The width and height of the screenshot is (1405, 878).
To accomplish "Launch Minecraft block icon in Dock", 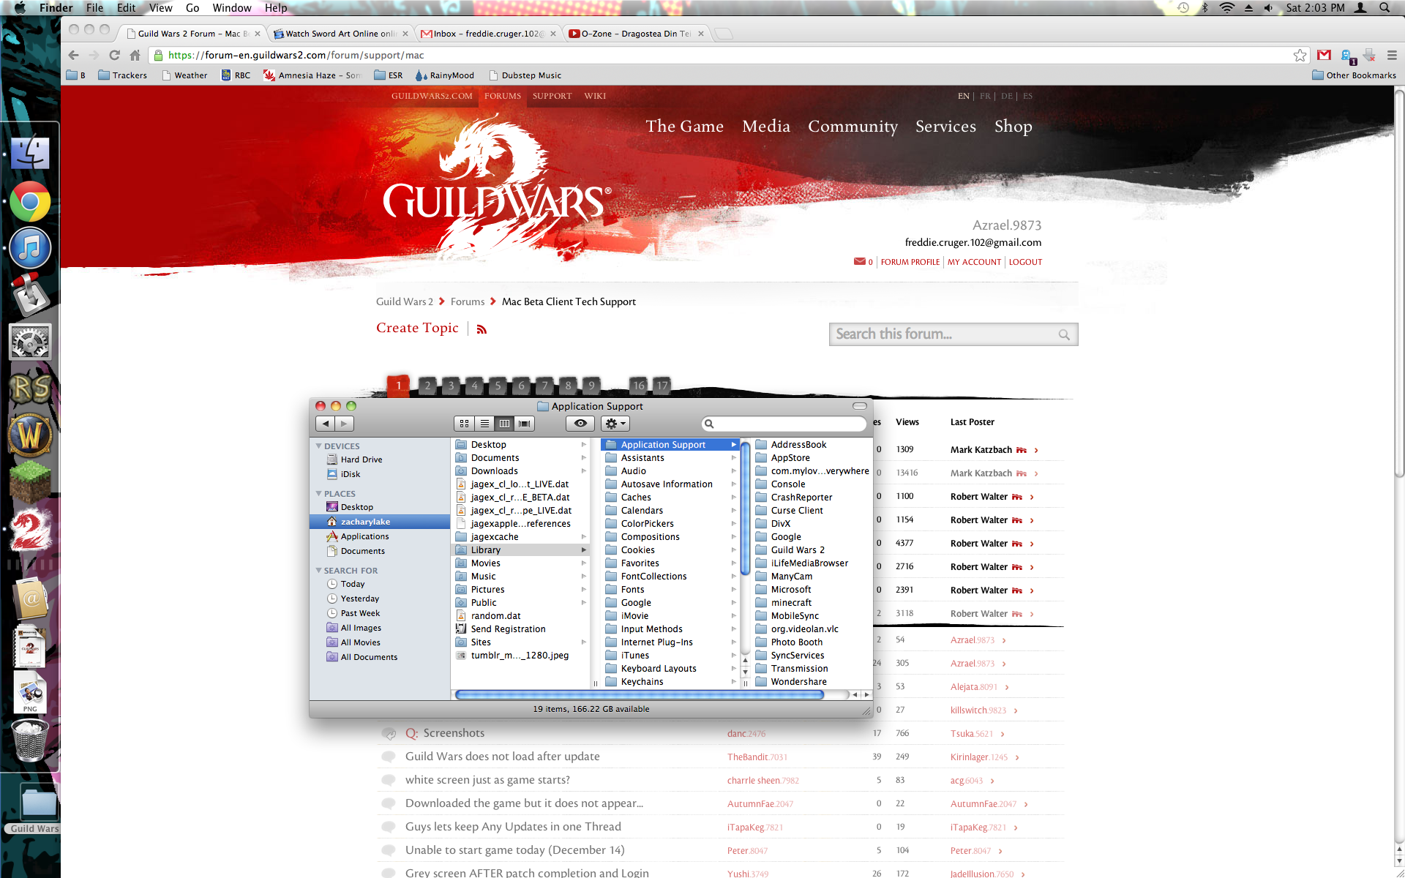I will point(30,481).
